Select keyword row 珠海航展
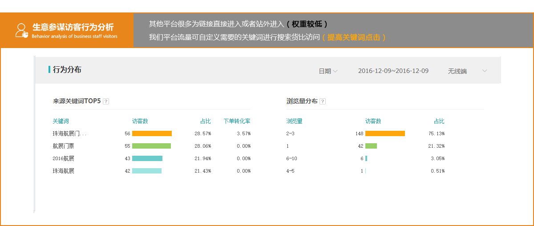The image size is (534, 226). point(63,171)
